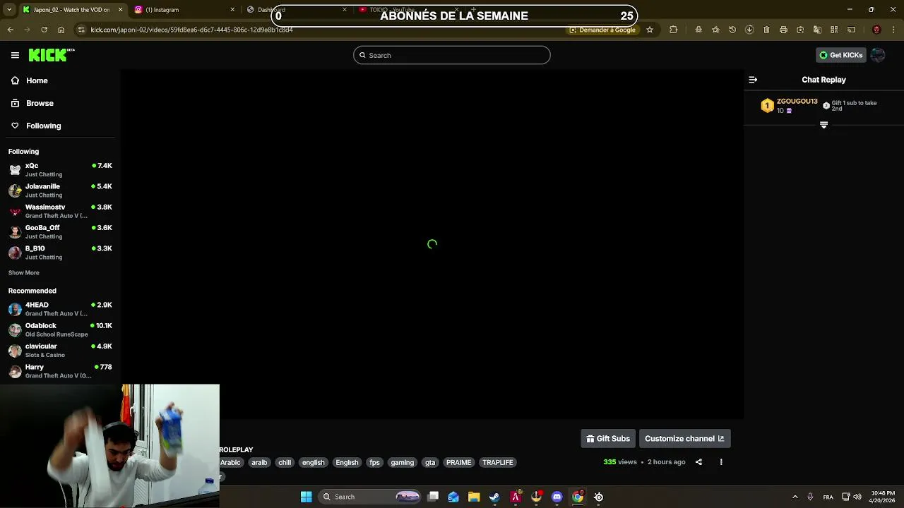Image resolution: width=904 pixels, height=508 pixels.
Task: Click Get KICKs button
Action: [840, 55]
